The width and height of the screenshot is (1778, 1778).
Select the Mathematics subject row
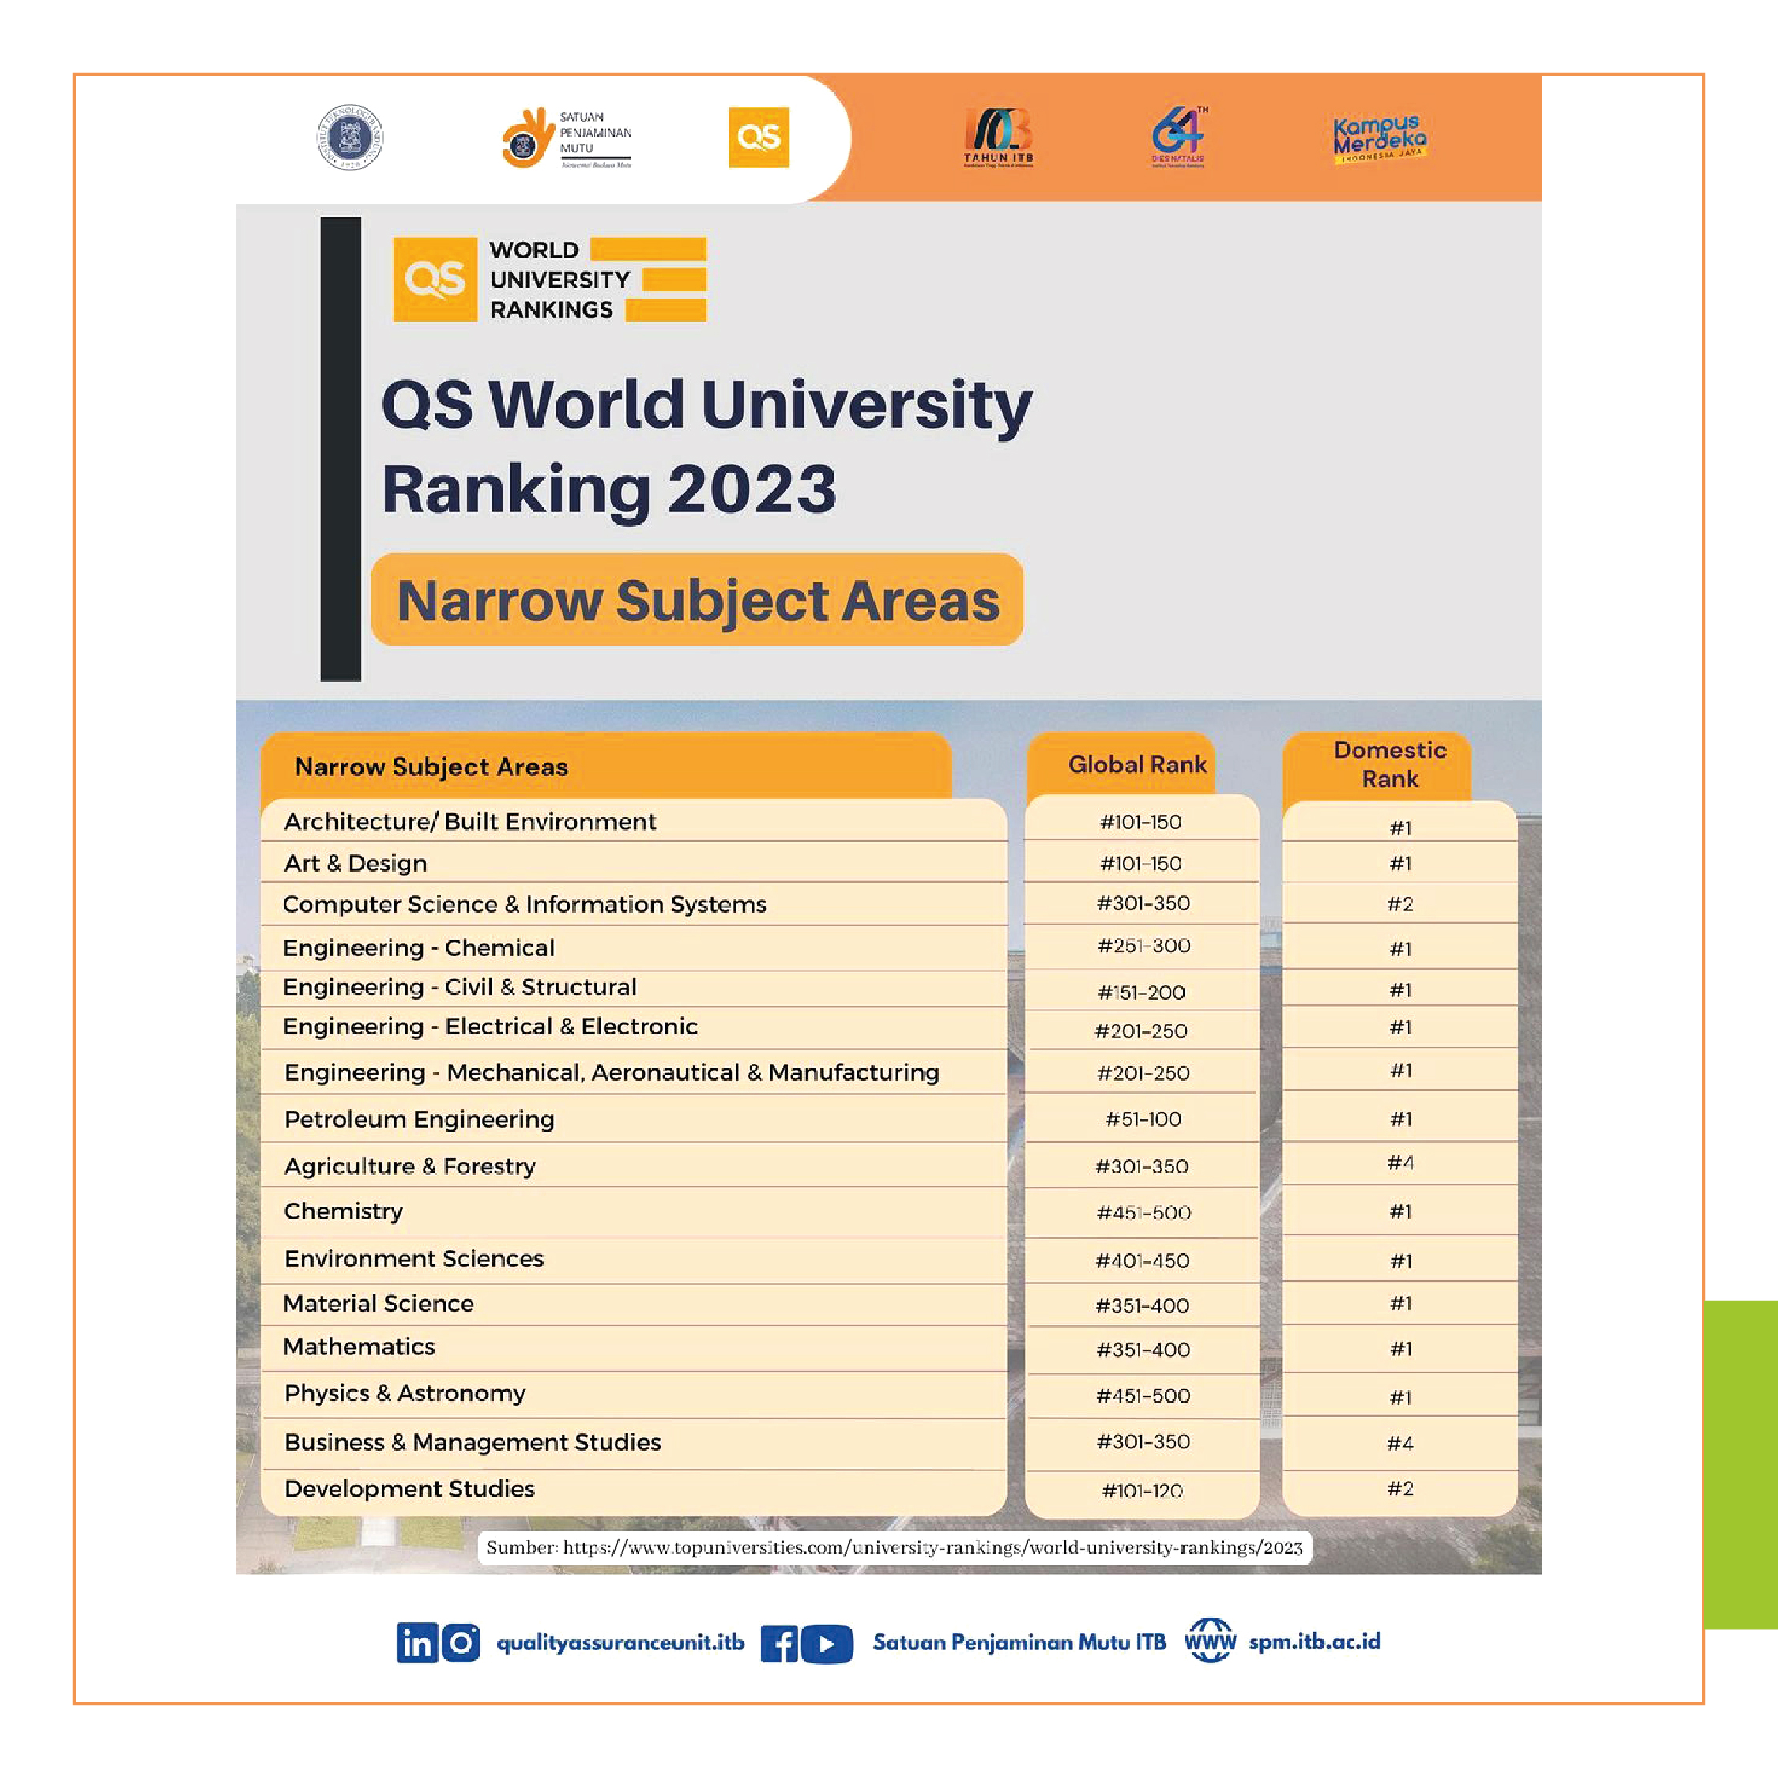click(633, 1347)
